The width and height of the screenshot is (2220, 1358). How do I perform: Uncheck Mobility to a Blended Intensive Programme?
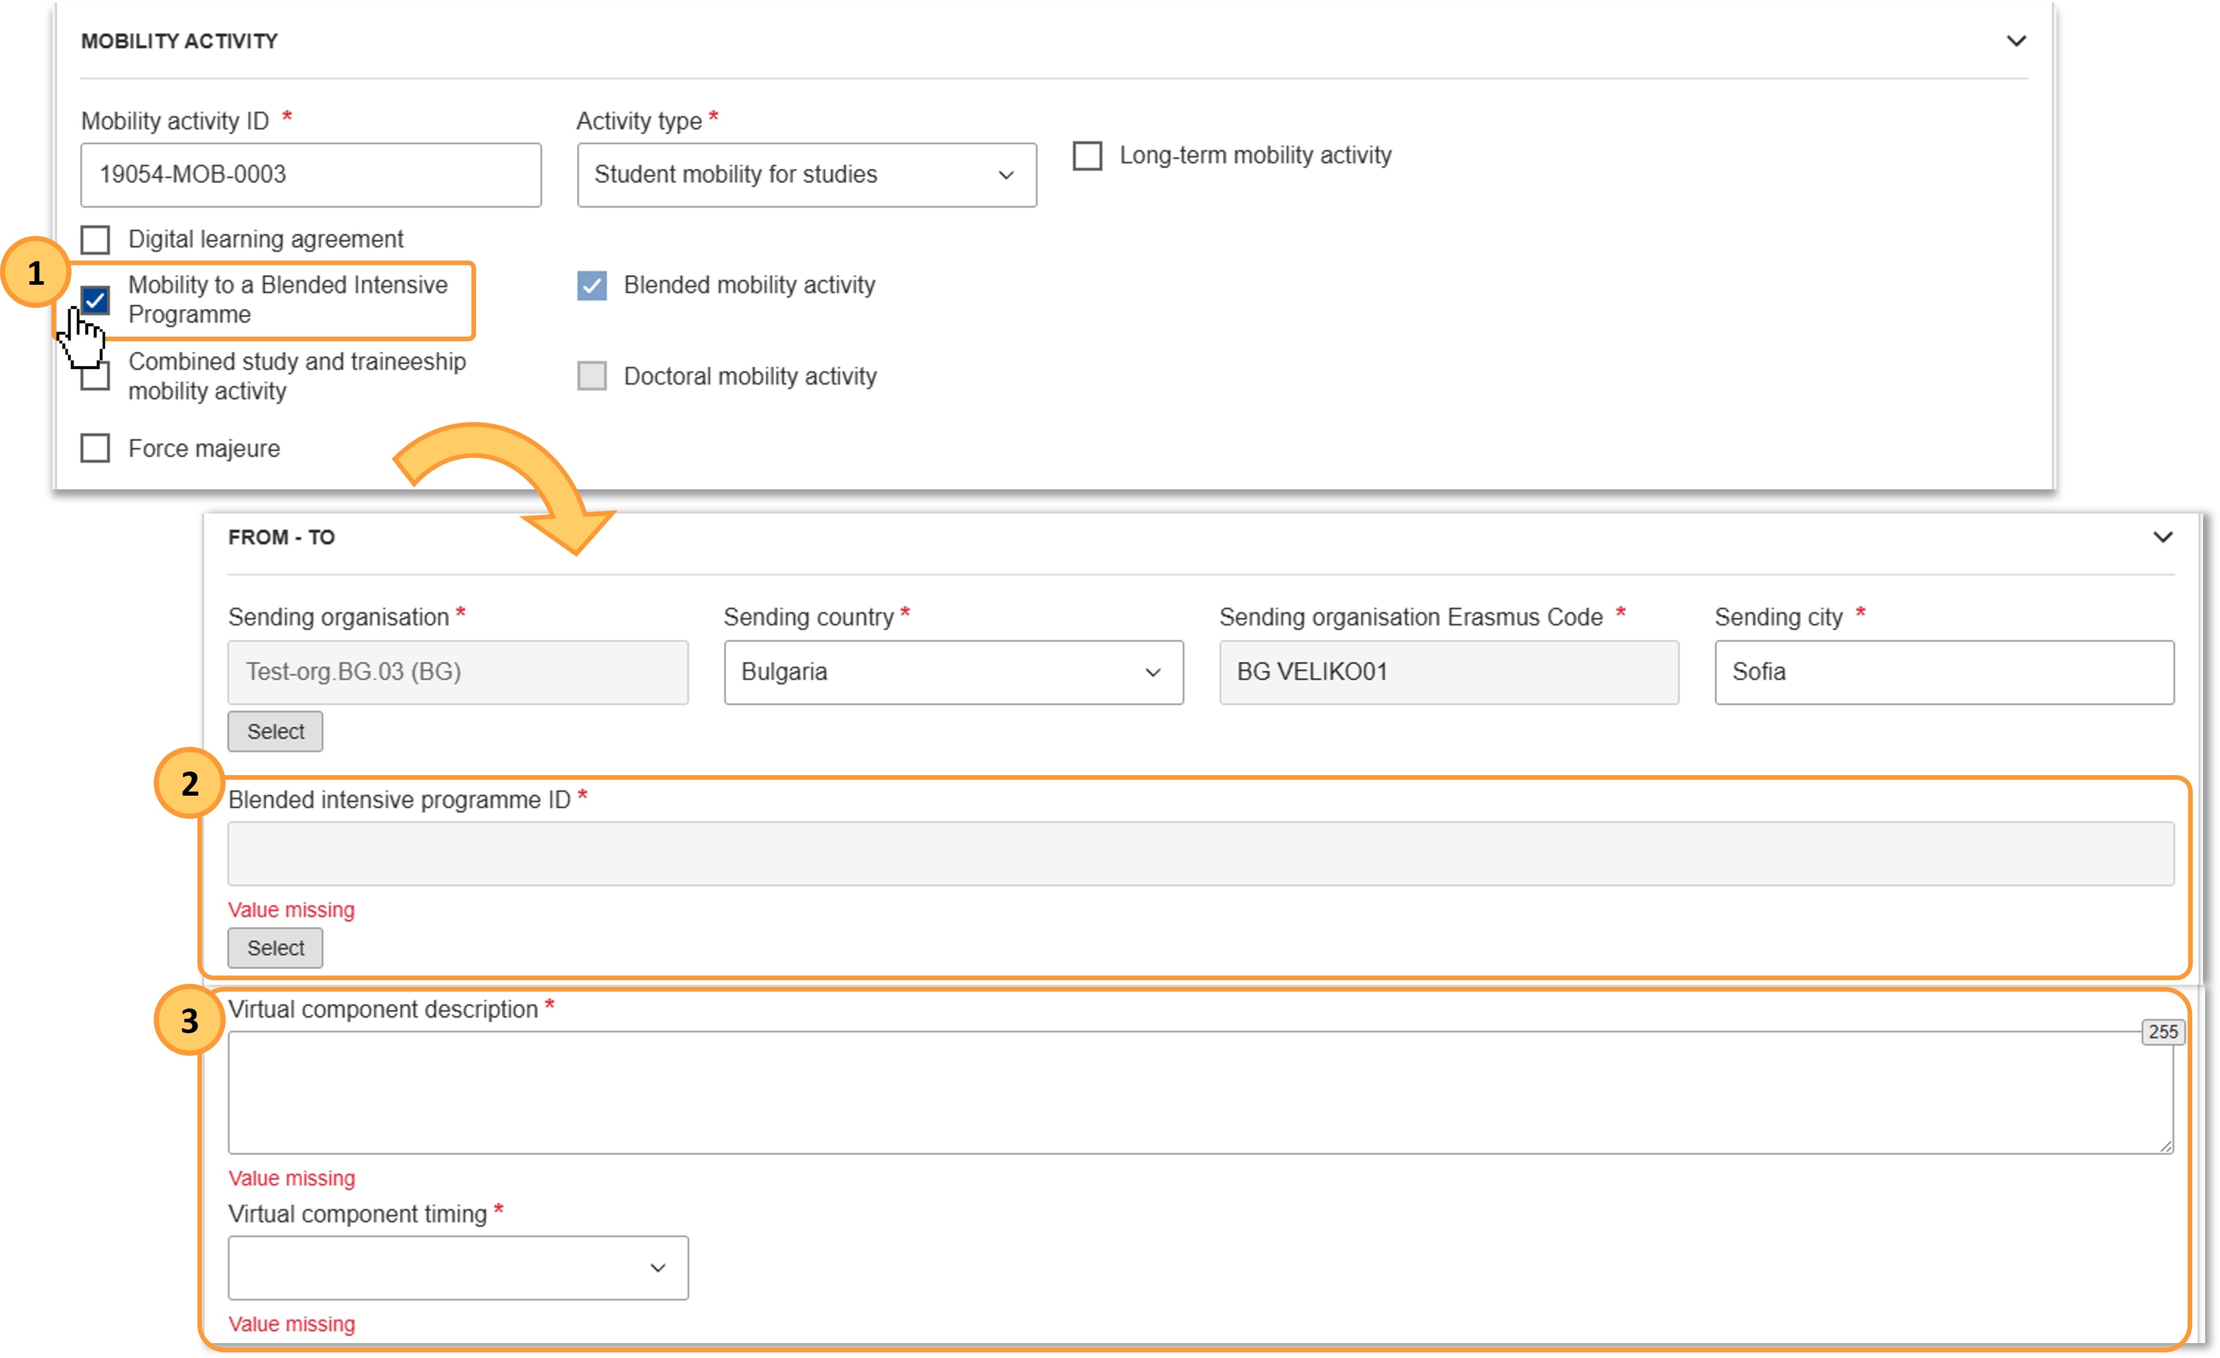96,300
